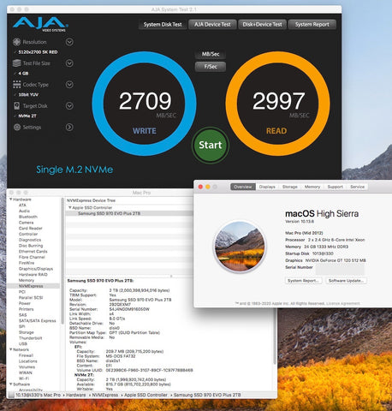392x411 pixels.
Task: Select Card Reader in sidebar
Action: pyautogui.click(x=30, y=228)
